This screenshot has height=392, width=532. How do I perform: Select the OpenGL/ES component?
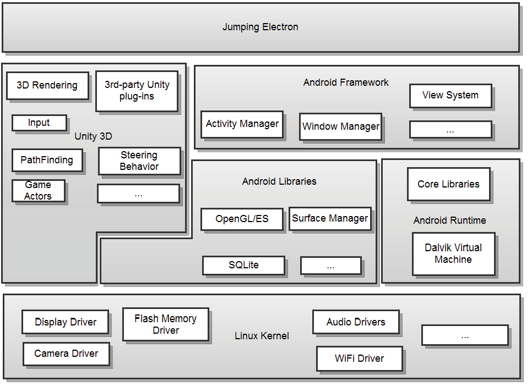241,219
